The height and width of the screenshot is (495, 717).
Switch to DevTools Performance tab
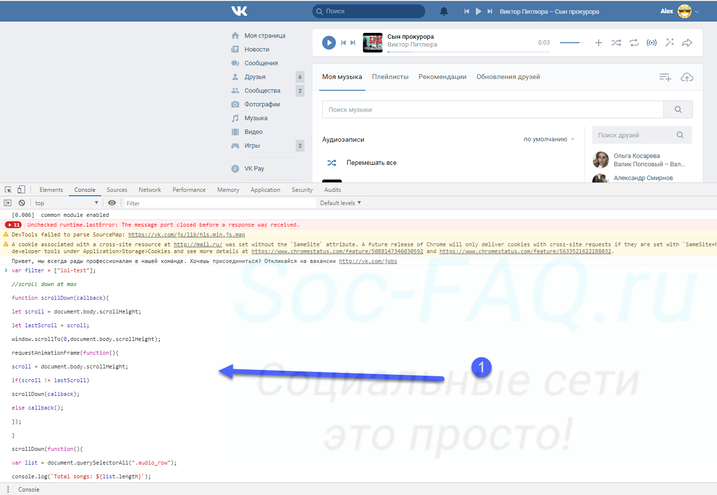point(189,190)
